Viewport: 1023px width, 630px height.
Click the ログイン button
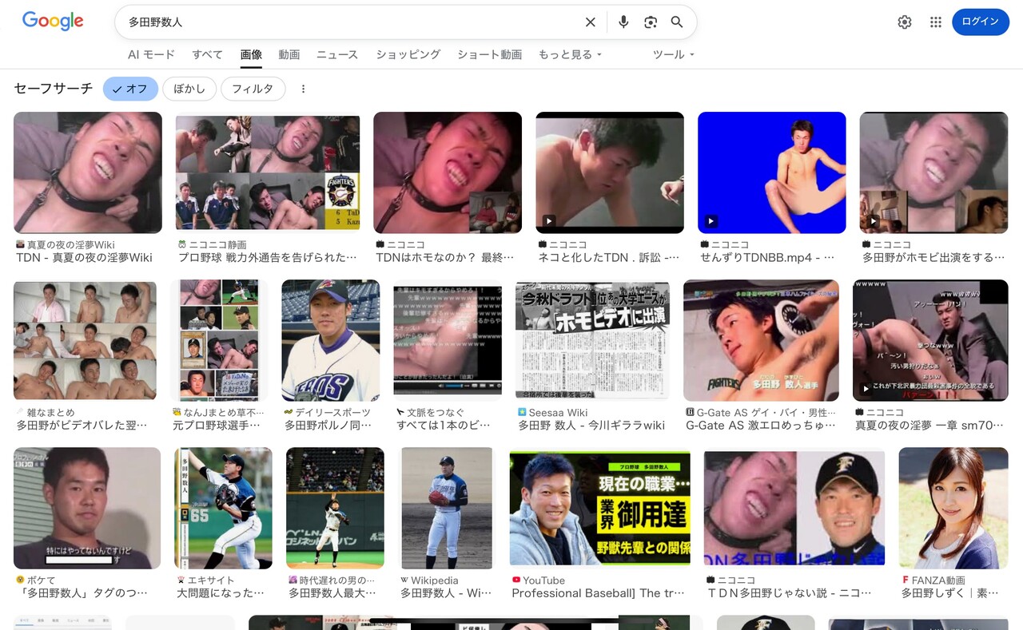981,22
